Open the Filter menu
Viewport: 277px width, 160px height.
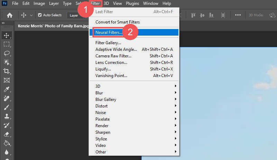95,3
